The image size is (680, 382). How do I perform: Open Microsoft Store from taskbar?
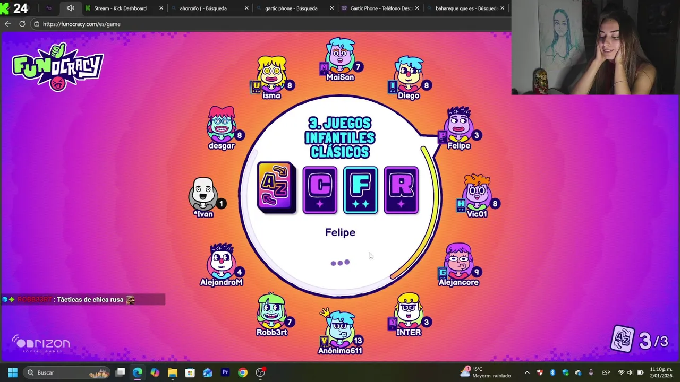click(190, 372)
